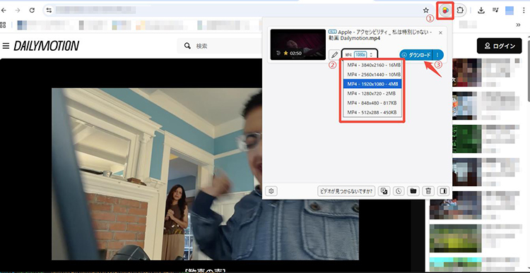Toggle the side panel icon in popup
The image size is (530, 273).
coord(443,191)
